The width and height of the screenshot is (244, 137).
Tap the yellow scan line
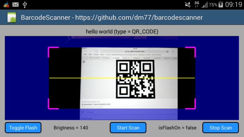pyautogui.click(x=122, y=78)
